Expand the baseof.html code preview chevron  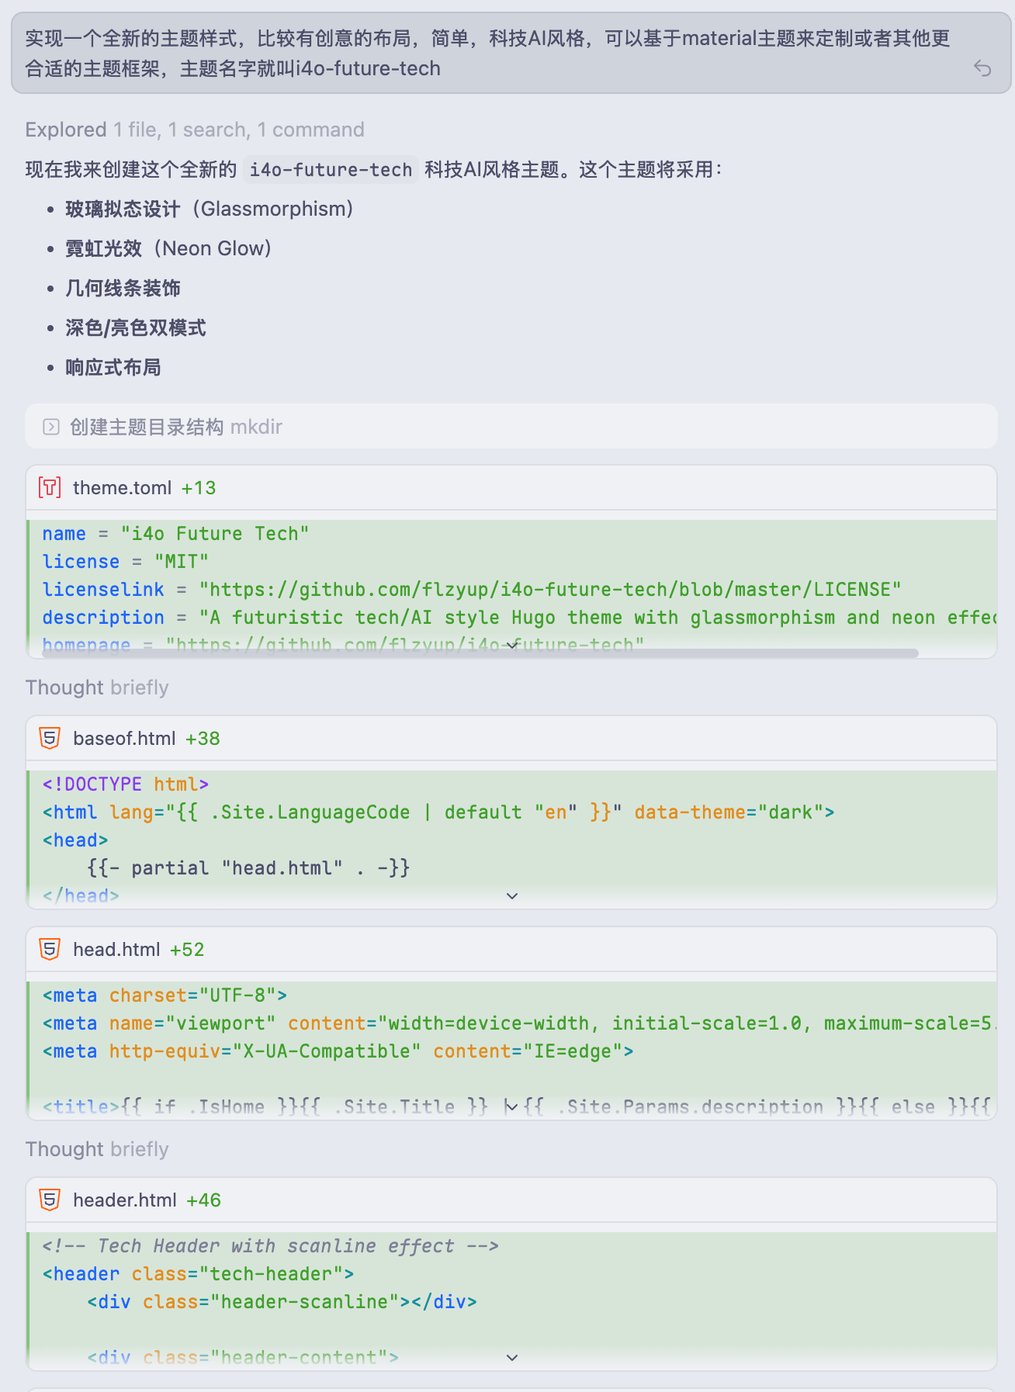512,896
